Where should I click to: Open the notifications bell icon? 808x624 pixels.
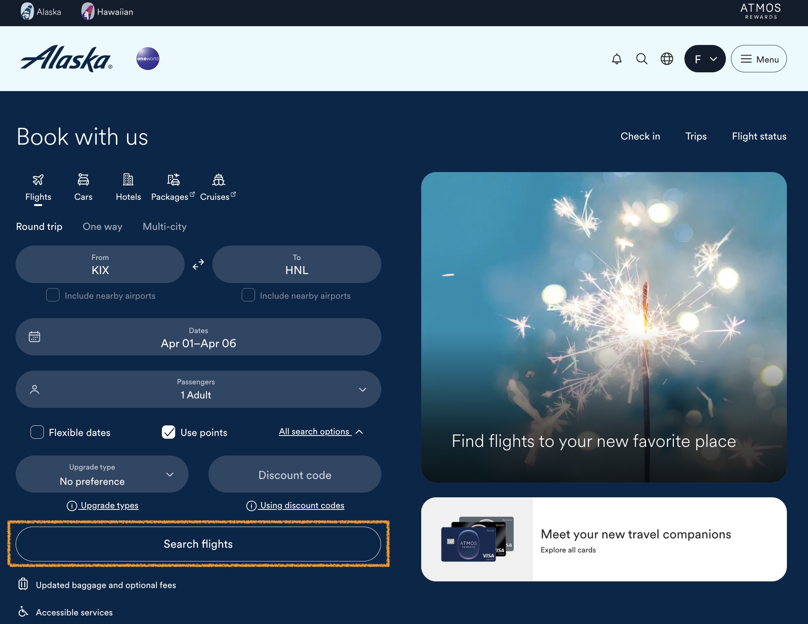pyautogui.click(x=616, y=59)
